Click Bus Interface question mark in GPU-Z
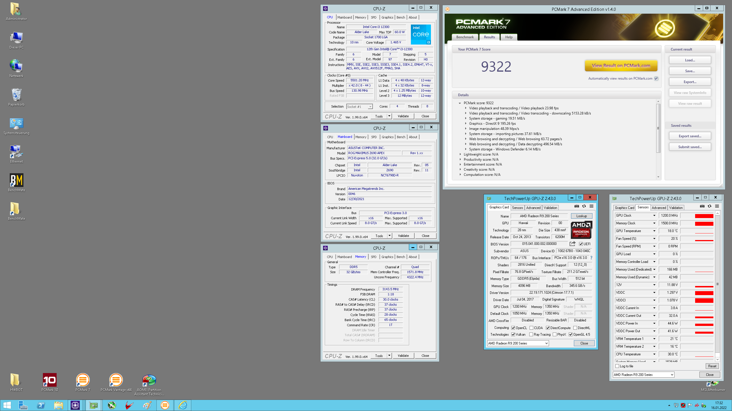This screenshot has height=411, width=732. pos(591,258)
